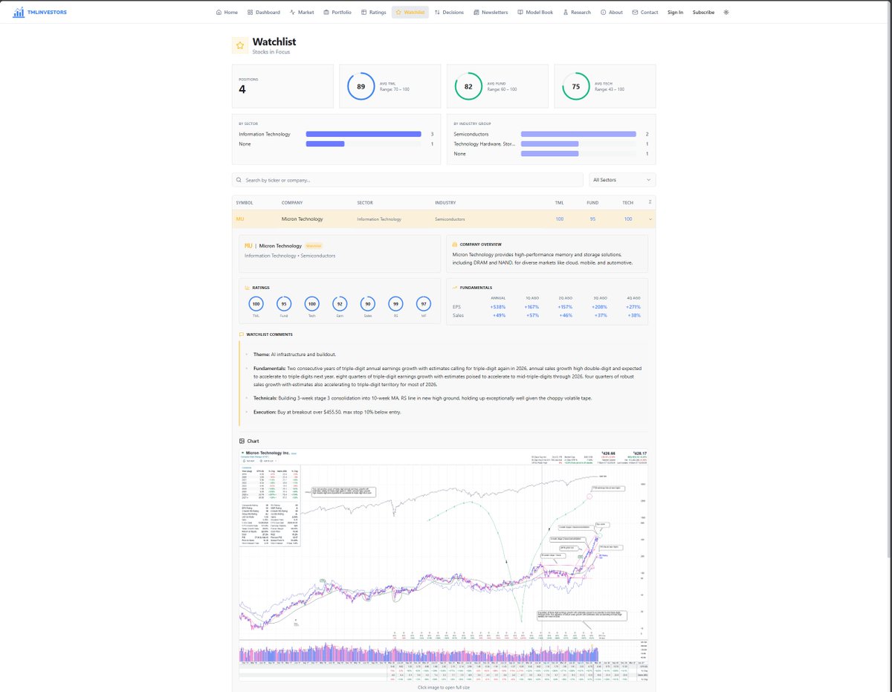Screen dimensions: 892x692
Task: Click the annual EPS value +538%
Action: click(497, 307)
